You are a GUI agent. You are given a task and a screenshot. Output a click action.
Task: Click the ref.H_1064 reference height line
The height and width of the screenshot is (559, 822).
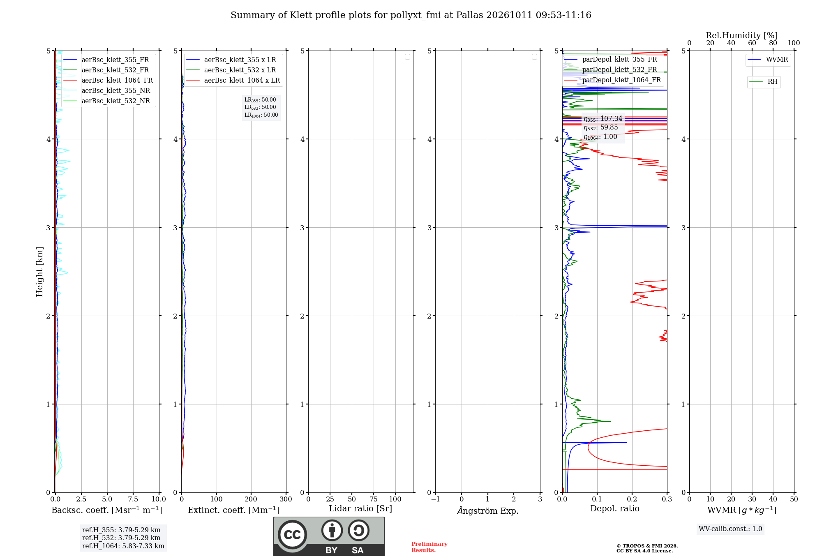pyautogui.click(x=123, y=546)
